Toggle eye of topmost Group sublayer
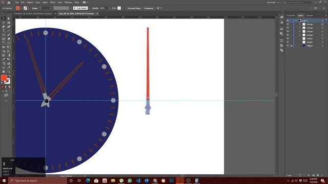Screen dimensions: 328x184 288,24
